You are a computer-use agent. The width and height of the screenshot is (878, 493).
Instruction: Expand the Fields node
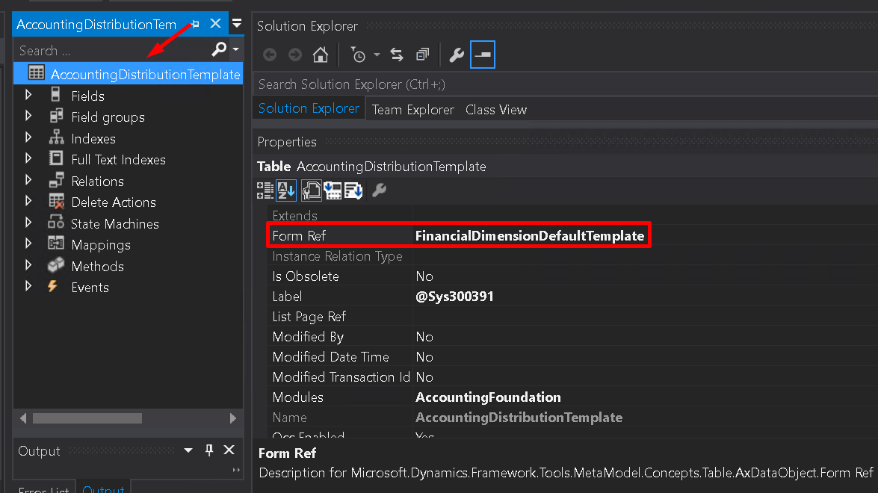(28, 96)
